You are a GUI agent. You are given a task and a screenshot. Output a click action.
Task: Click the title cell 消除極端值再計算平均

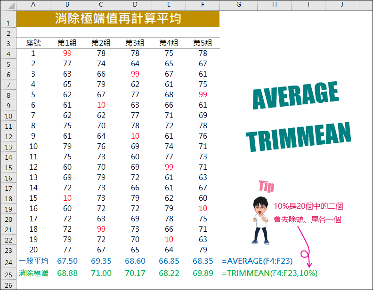click(x=118, y=19)
